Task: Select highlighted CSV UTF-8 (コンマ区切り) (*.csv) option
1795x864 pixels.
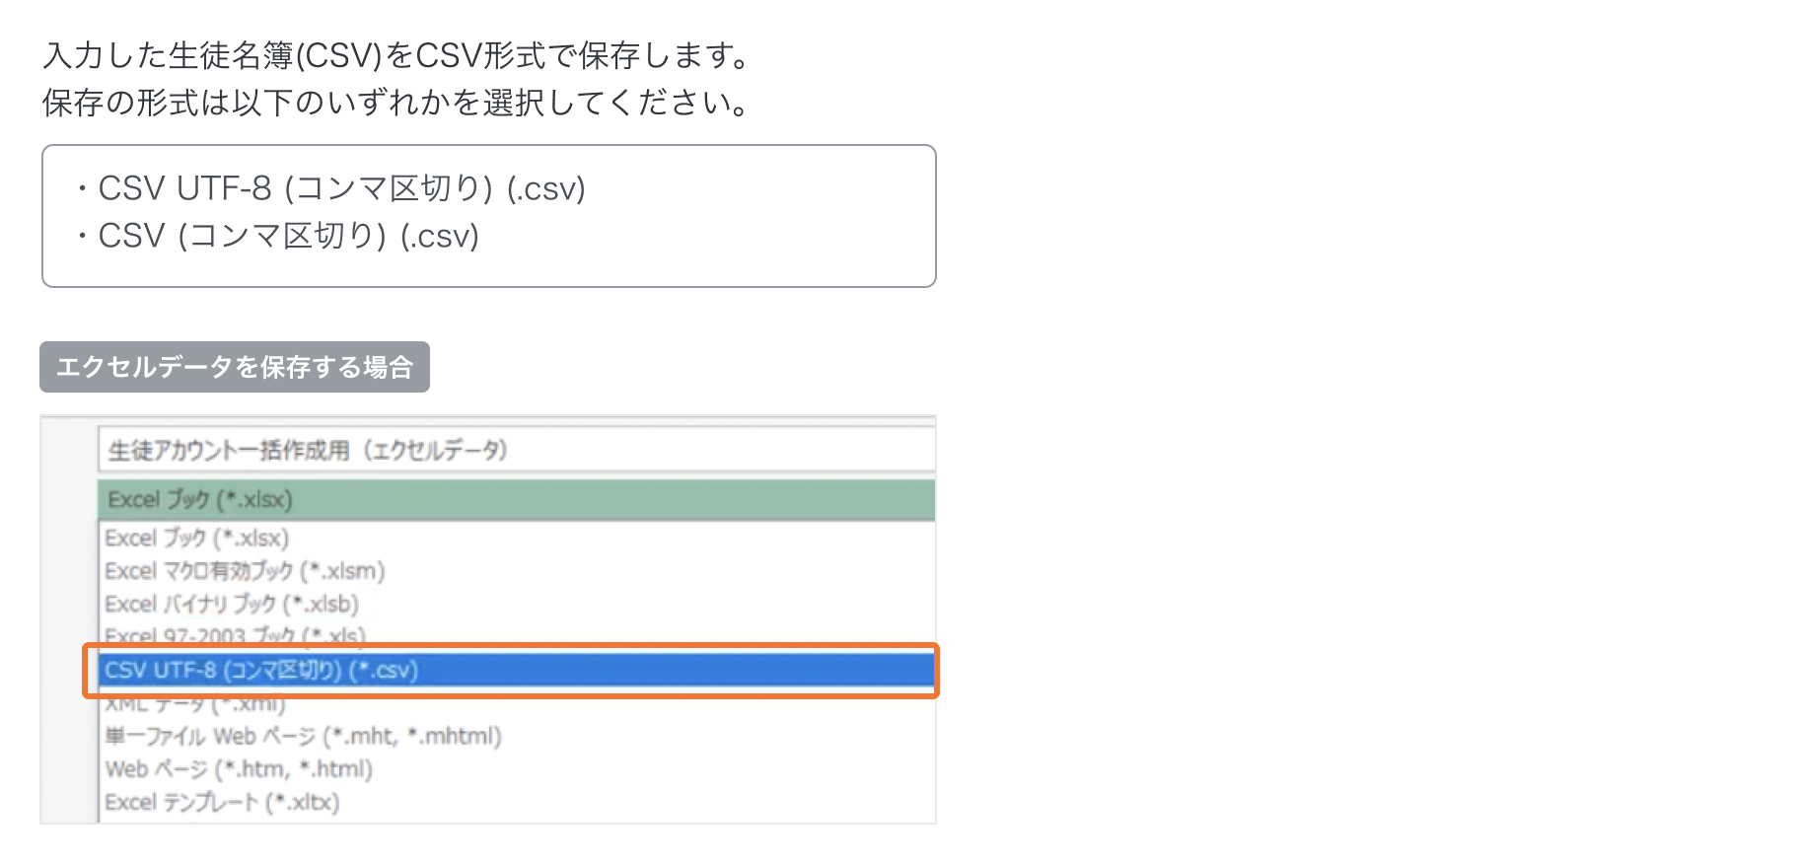Action: tap(261, 671)
